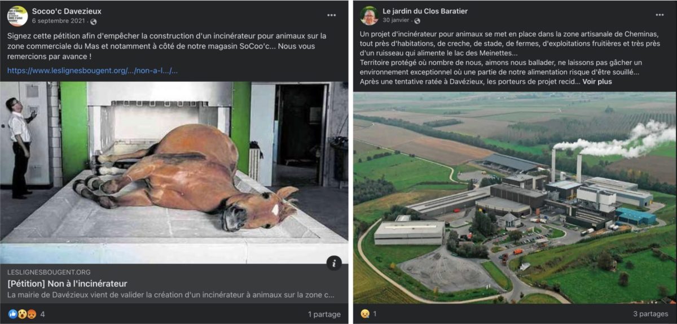Open the Socoo'c Davezieux page name
Viewport: 677px width, 324px height.
(x=67, y=11)
